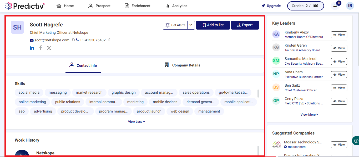
Task: Click the Get Alerts bell button
Action: coord(175,25)
